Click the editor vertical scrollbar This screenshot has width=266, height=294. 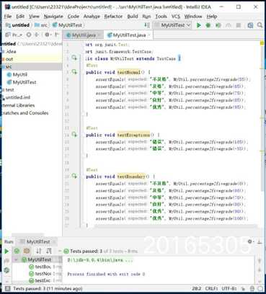coord(262,115)
